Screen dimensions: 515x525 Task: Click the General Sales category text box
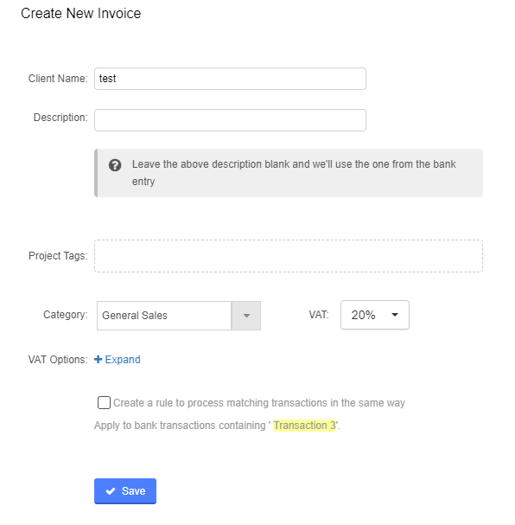(x=164, y=316)
